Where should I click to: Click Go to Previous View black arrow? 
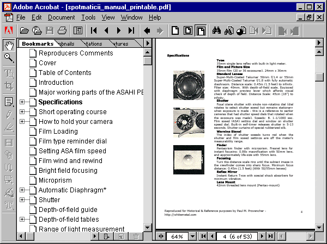(x=147, y=31)
